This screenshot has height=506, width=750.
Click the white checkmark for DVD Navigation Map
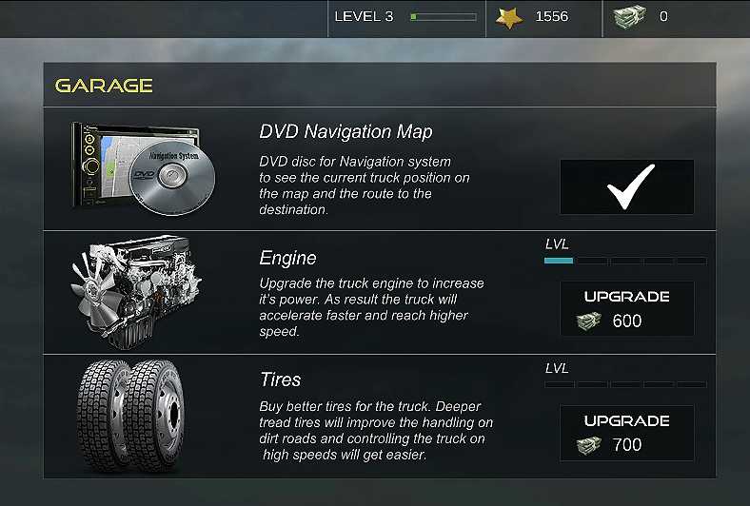(x=627, y=186)
